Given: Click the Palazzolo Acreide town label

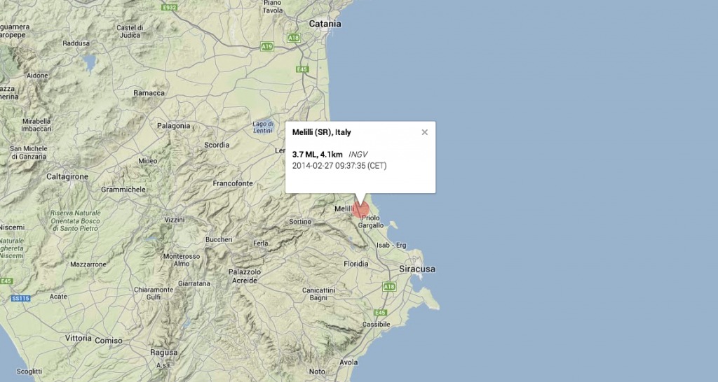Looking at the screenshot, I should [245, 276].
